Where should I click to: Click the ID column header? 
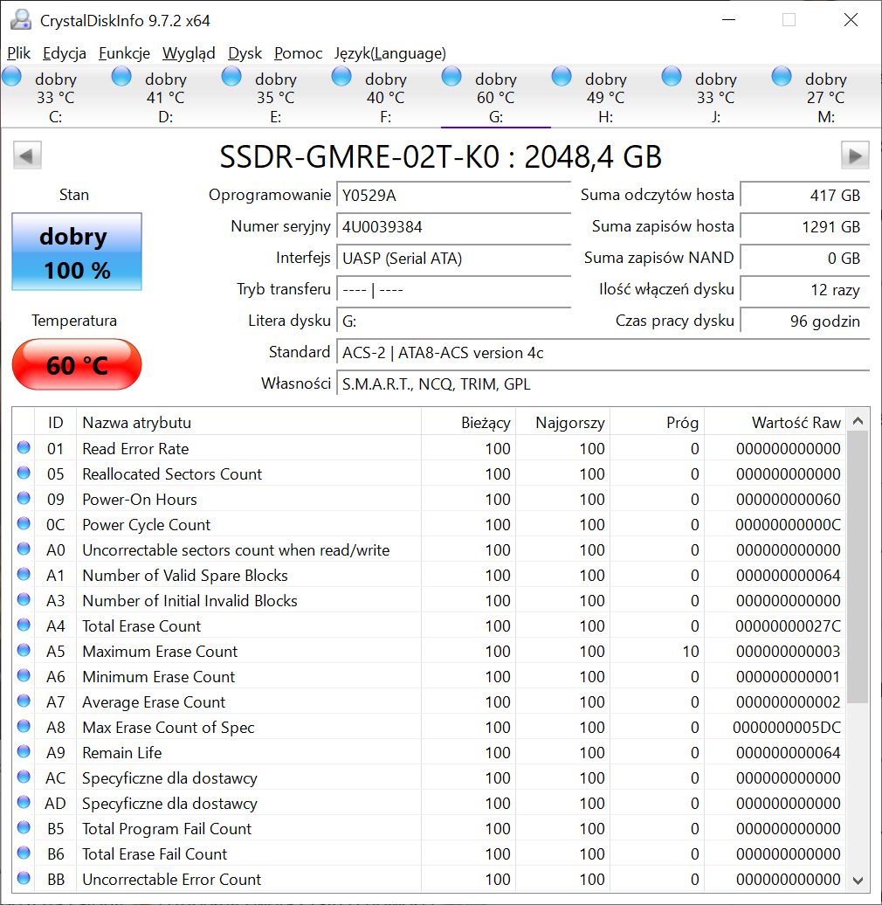[x=55, y=423]
